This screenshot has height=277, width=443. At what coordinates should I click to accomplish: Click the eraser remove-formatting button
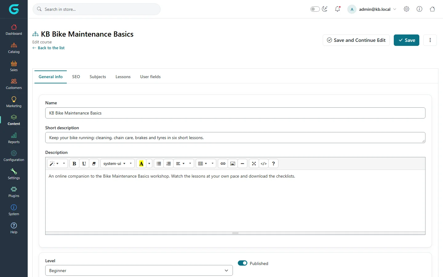click(x=94, y=163)
